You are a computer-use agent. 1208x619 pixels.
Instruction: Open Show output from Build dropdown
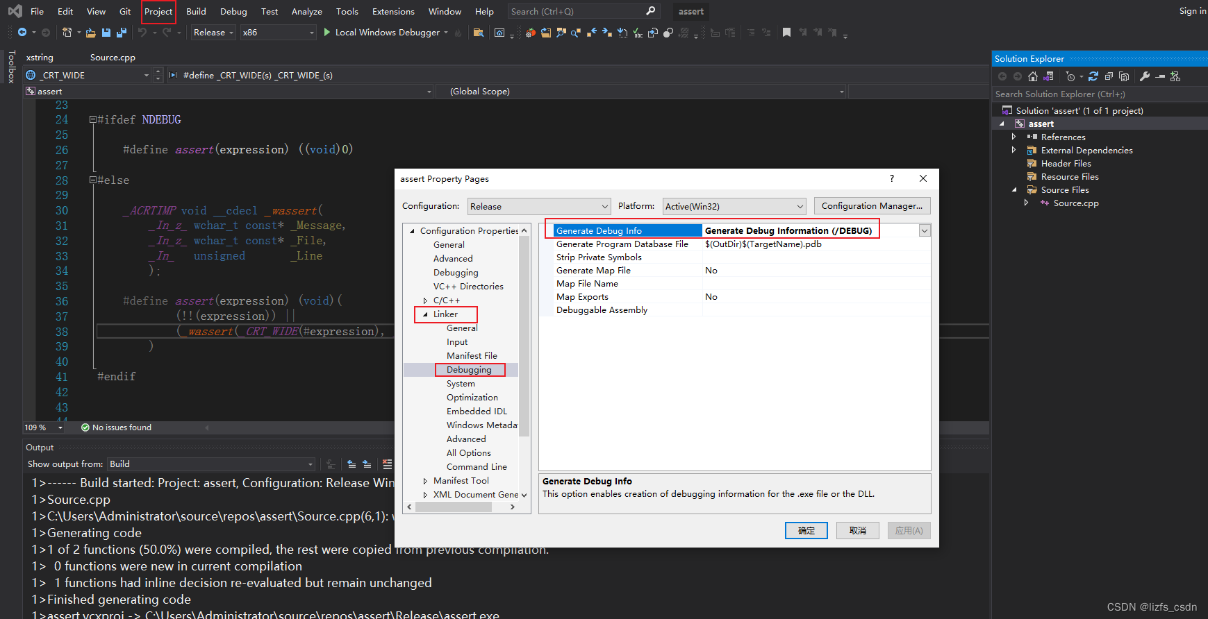(x=211, y=464)
